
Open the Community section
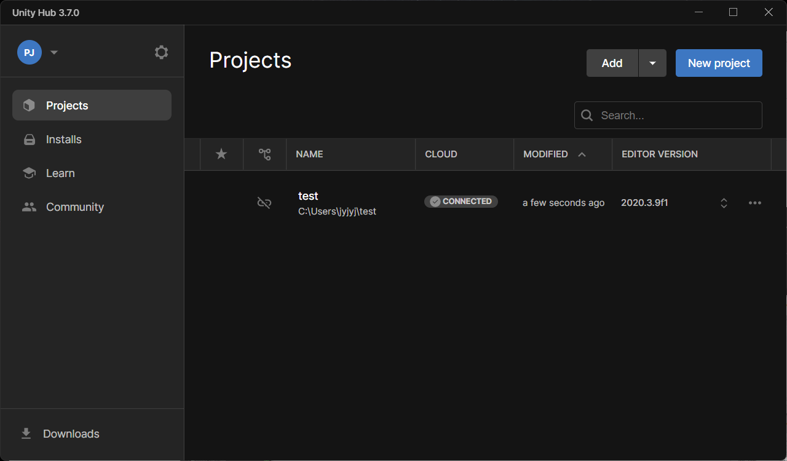(x=92, y=207)
